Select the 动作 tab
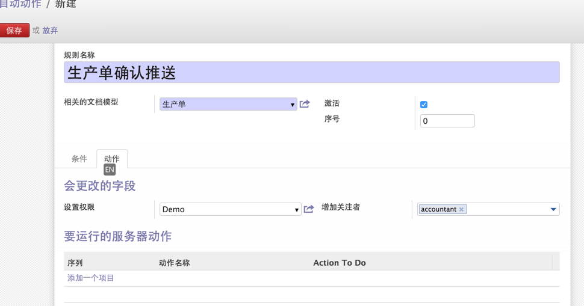 click(112, 159)
